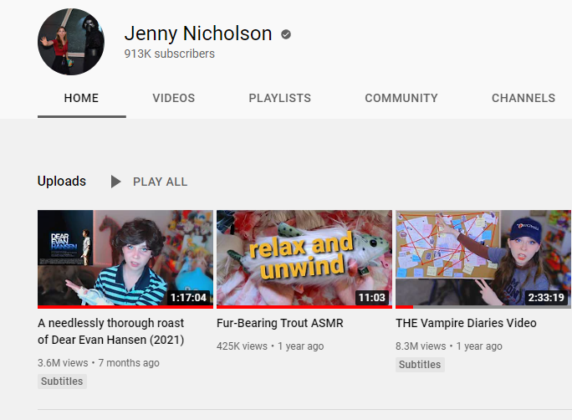Click the 11:03 duration badge
This screenshot has height=420, width=572.
coord(372,297)
